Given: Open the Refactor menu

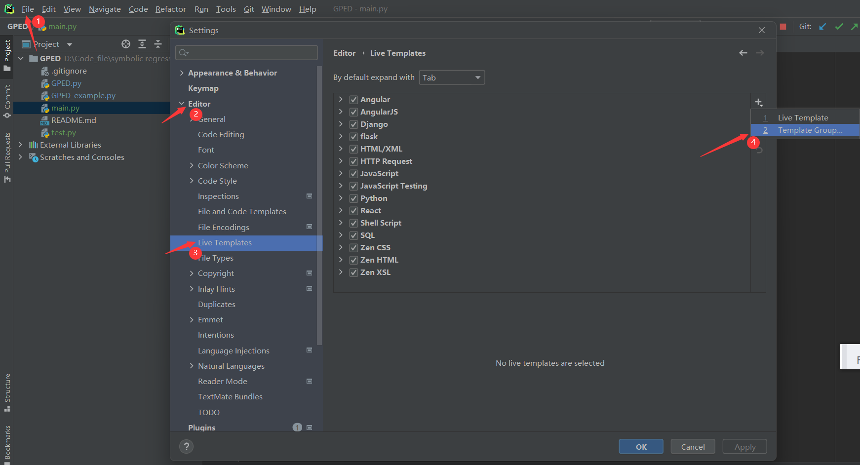Looking at the screenshot, I should (x=170, y=9).
